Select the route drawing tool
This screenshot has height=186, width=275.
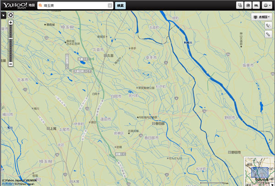pyautogui.click(x=268, y=26)
